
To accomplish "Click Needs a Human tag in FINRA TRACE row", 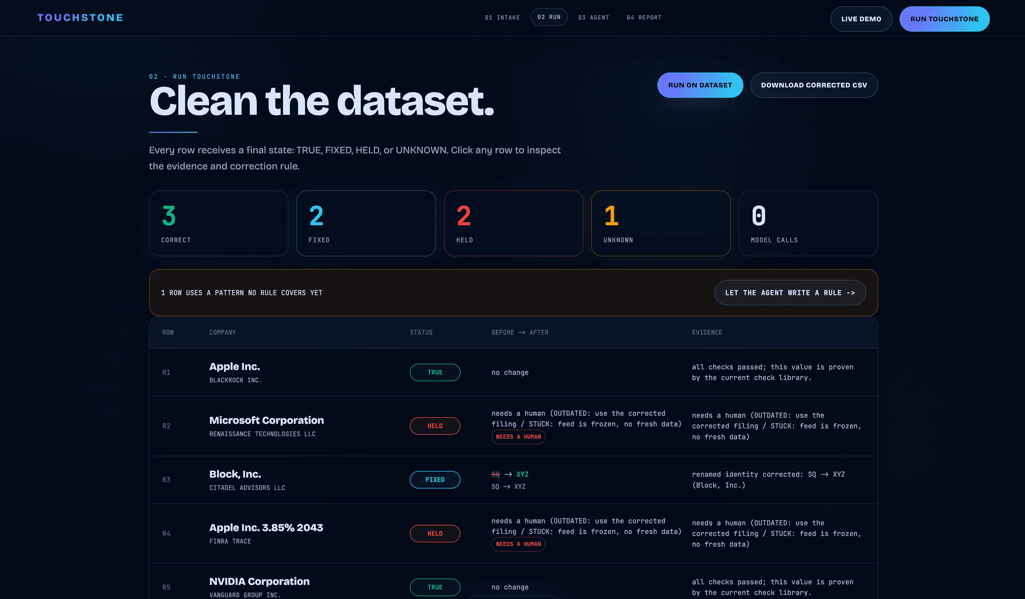I will (518, 544).
